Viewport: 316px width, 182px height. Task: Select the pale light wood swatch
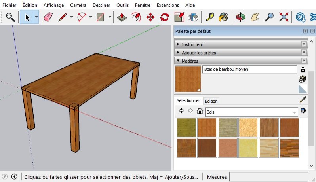[x=248, y=127]
